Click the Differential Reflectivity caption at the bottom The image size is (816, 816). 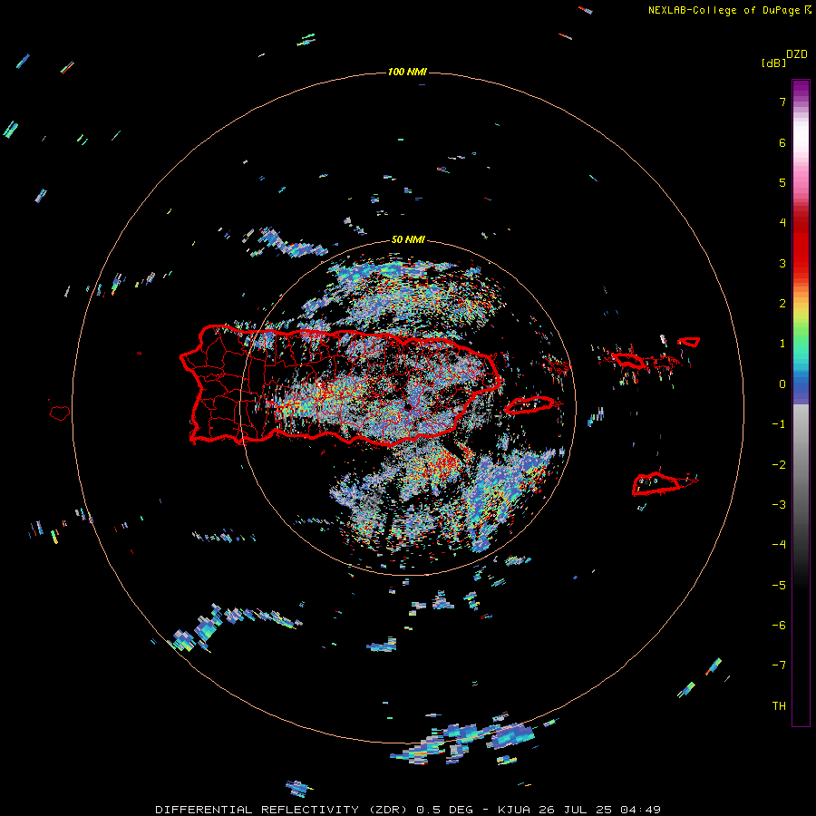click(408, 810)
